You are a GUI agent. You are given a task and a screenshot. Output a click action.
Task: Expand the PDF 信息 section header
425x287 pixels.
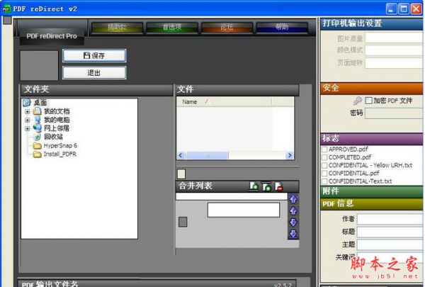(371, 203)
